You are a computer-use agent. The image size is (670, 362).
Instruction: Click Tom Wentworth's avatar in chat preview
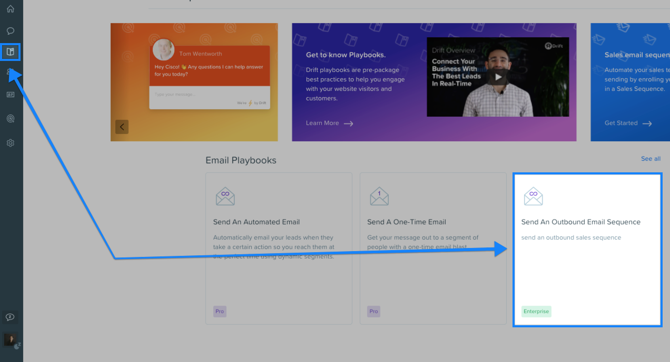point(164,50)
